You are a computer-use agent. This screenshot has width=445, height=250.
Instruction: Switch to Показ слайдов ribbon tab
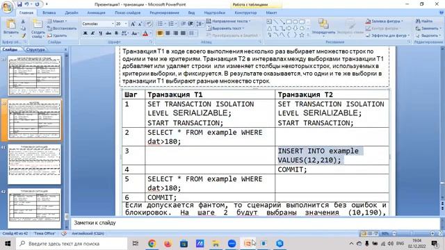tap(127, 12)
